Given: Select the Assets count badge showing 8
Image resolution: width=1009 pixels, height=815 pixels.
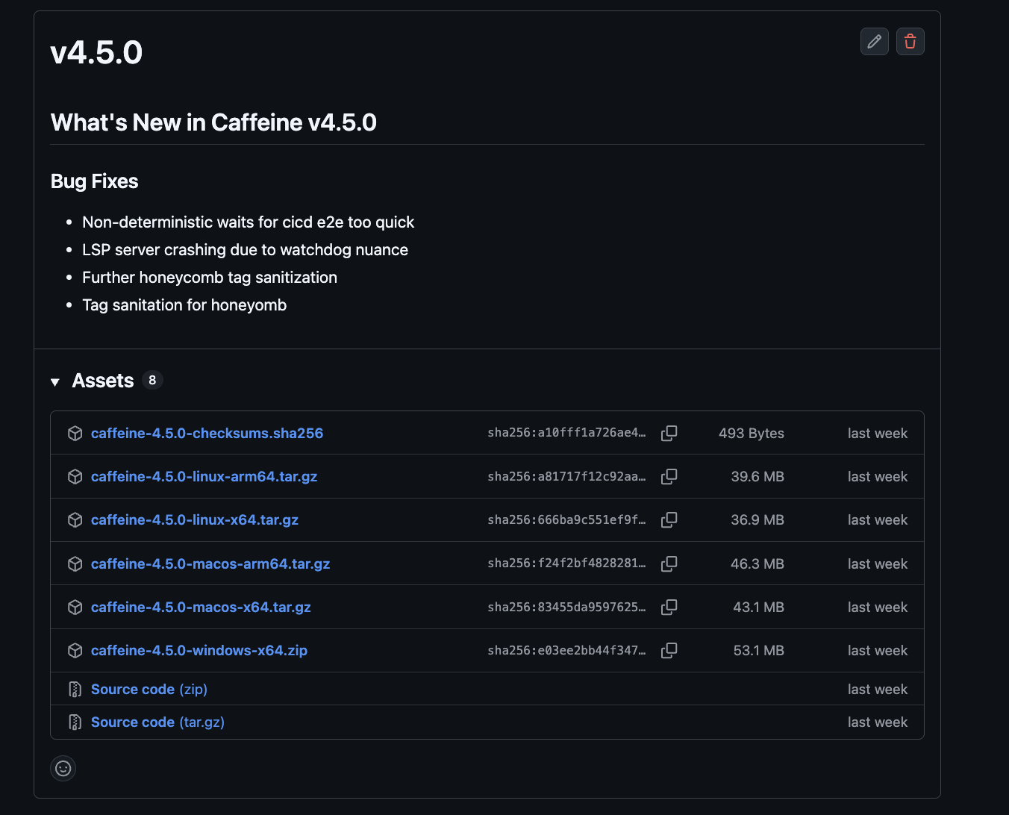Looking at the screenshot, I should point(152,380).
